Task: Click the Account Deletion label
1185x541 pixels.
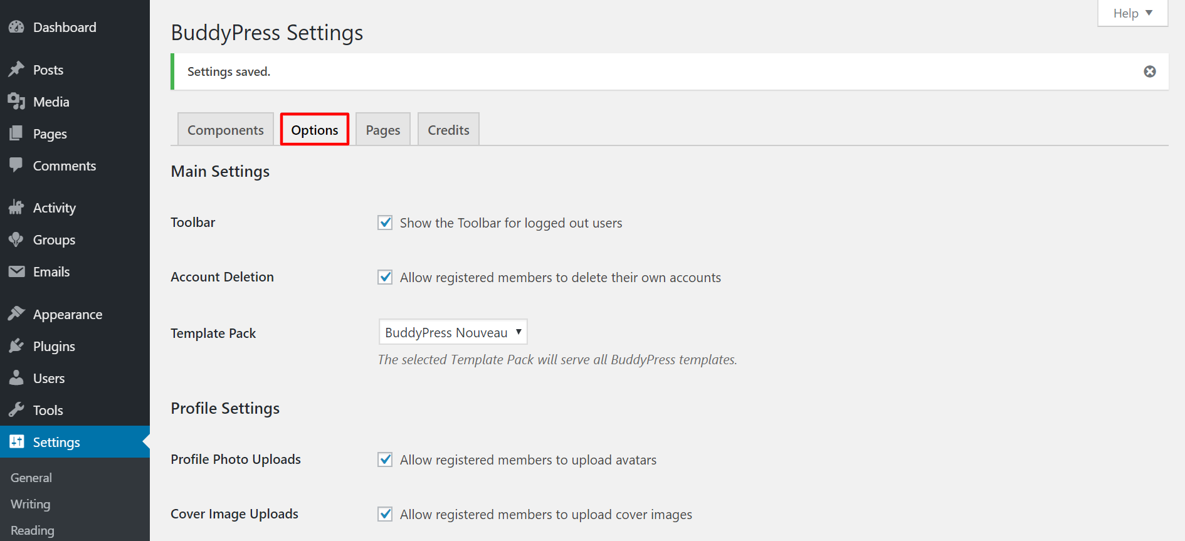Action: pyautogui.click(x=223, y=276)
